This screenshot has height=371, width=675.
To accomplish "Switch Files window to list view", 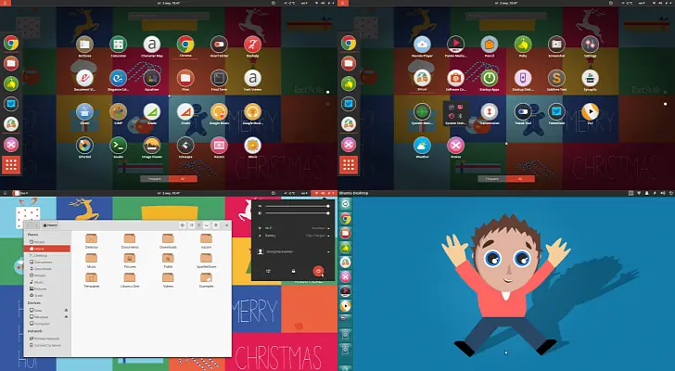I will pyautogui.click(x=192, y=225).
